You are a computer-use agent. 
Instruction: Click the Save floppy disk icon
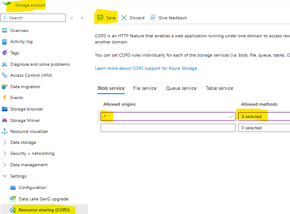[x=101, y=18]
